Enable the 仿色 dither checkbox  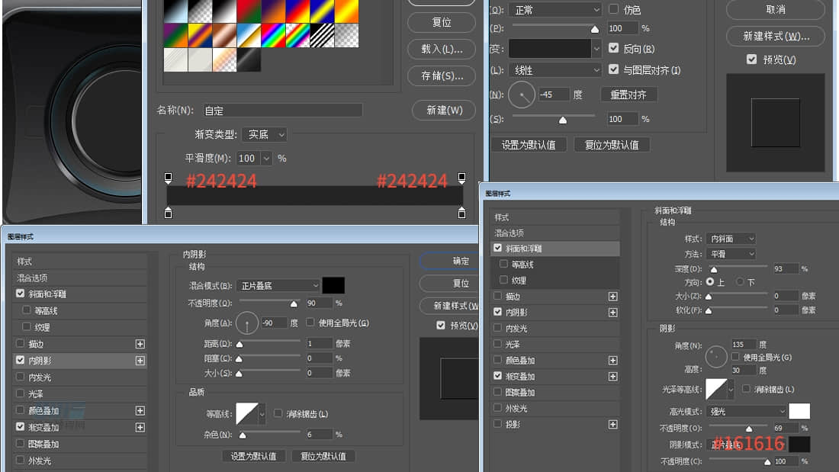[614, 9]
